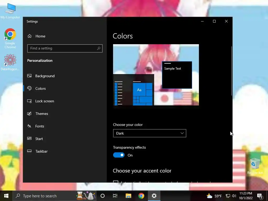268x201 pixels.
Task: Click the magnifier icon in Find a setting
Action: [x=99, y=48]
